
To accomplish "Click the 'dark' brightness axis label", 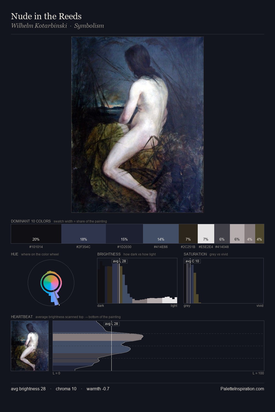I will 101,306.
